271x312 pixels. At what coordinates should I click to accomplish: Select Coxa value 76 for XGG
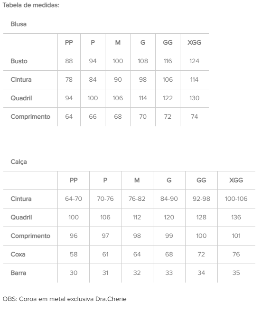pos(236,254)
